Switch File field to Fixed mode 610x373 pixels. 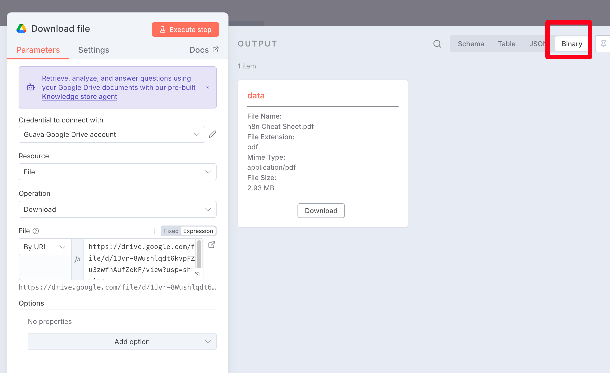tap(171, 231)
